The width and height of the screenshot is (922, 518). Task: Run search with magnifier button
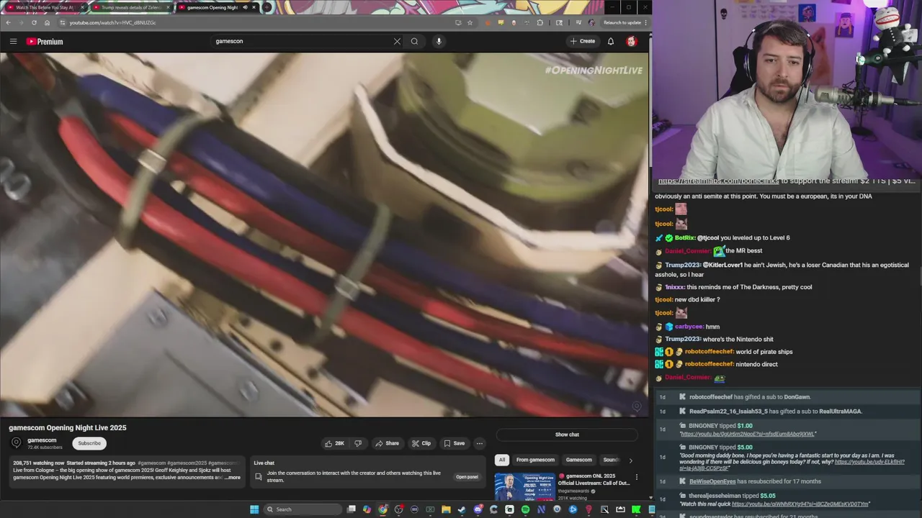(414, 41)
